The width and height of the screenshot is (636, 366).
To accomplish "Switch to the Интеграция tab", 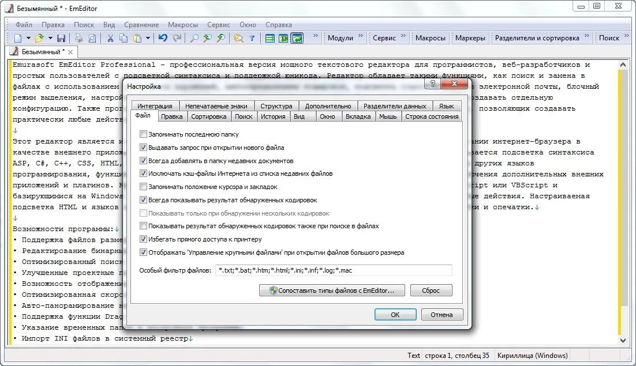I will (x=155, y=105).
